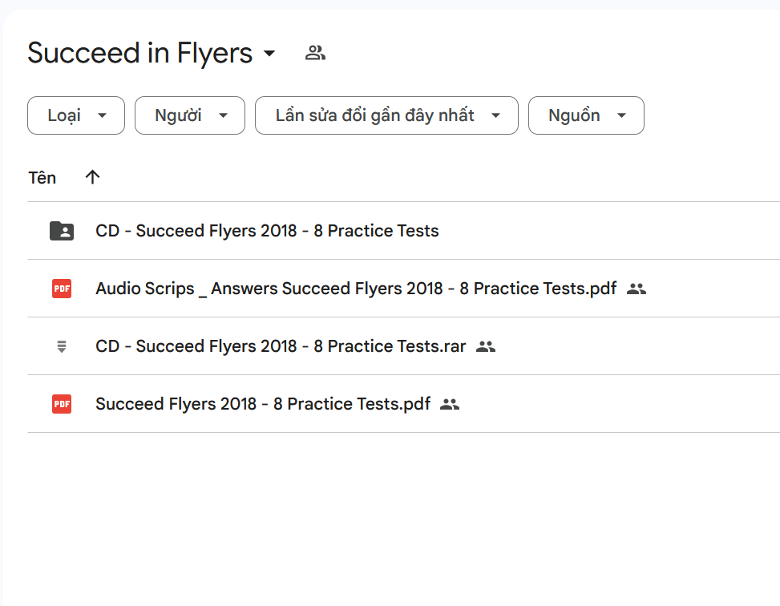Viewport: 780px width, 606px height.
Task: Click the RAR archive file icon
Action: [x=62, y=346]
